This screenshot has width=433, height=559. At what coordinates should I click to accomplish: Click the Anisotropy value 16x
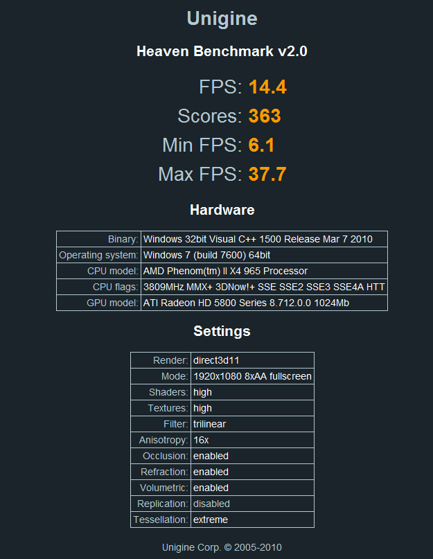point(201,440)
